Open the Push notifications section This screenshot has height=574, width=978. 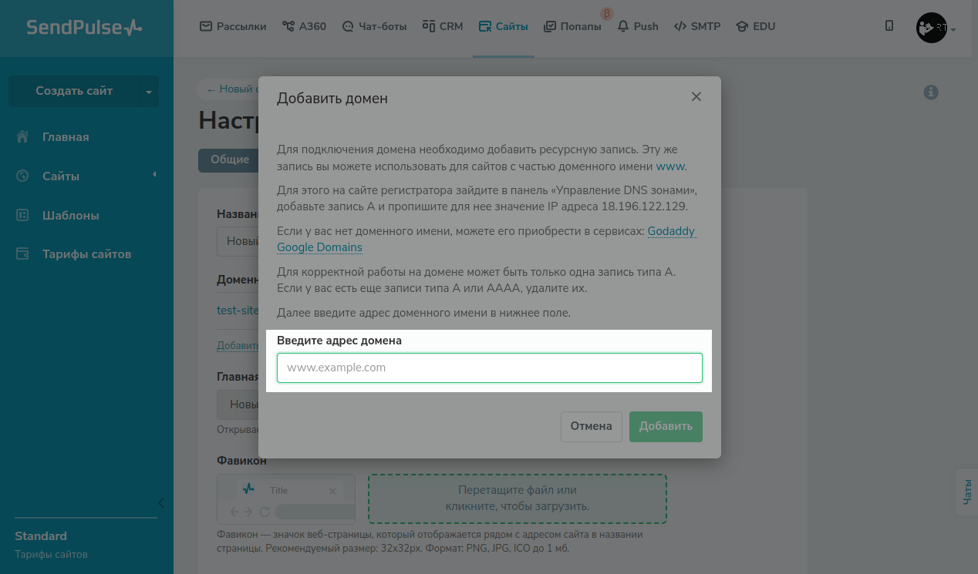click(638, 26)
